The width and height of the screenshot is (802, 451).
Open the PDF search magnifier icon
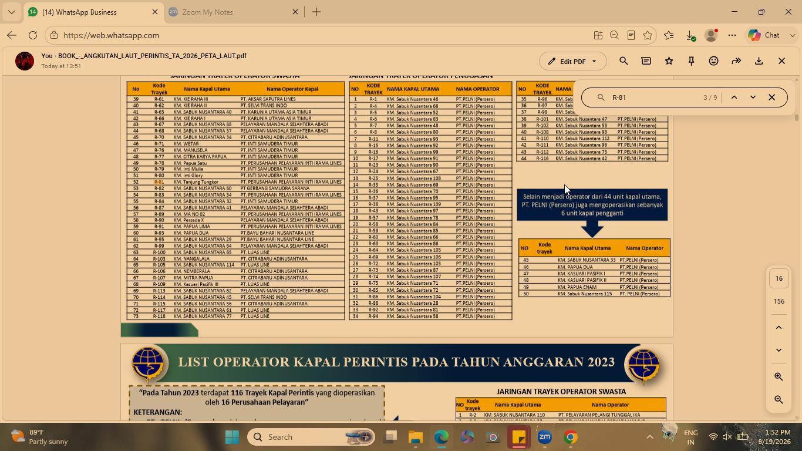coord(624,61)
